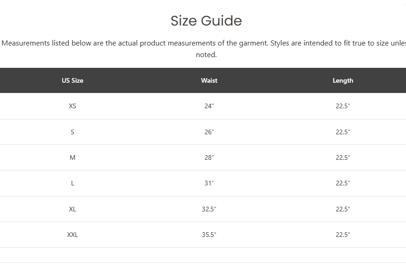Select the 26" waist value

[209, 132]
